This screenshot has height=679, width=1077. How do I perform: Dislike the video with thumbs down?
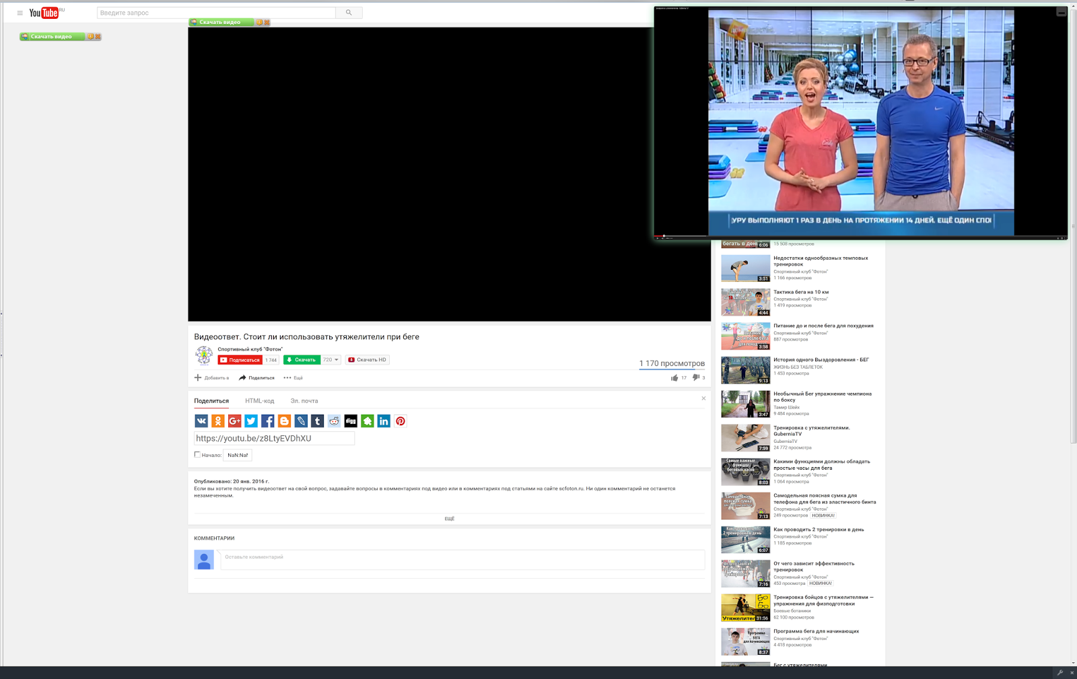pos(696,378)
